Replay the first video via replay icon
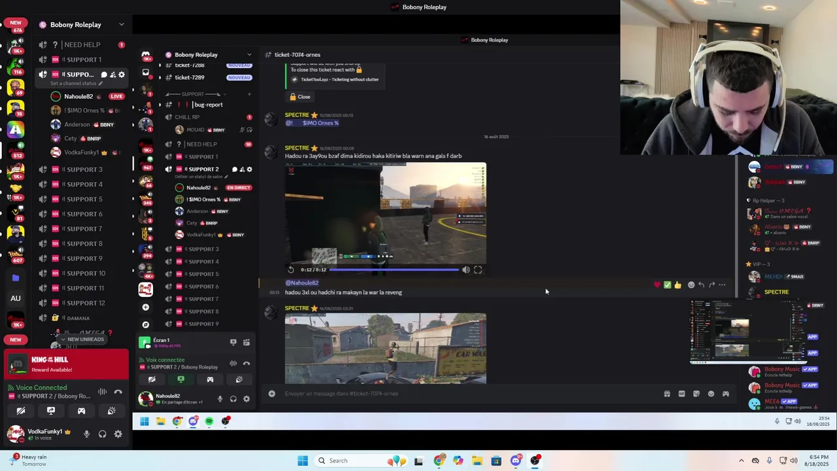 291,270
